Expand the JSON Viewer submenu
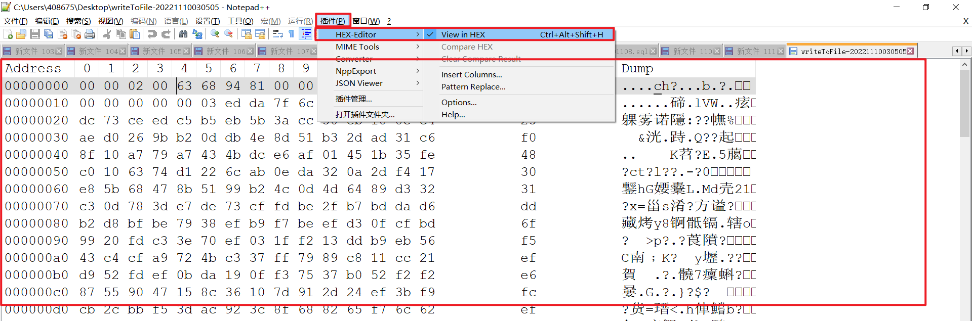972x321 pixels. pyautogui.click(x=370, y=83)
